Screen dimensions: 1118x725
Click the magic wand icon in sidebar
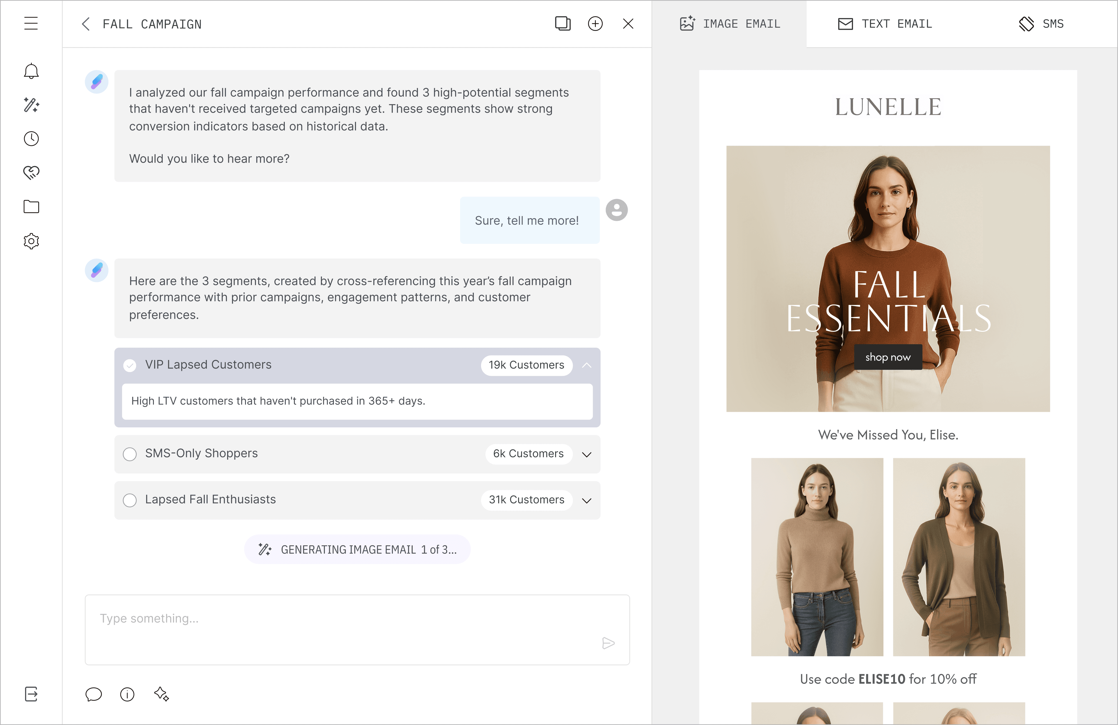[x=31, y=105]
